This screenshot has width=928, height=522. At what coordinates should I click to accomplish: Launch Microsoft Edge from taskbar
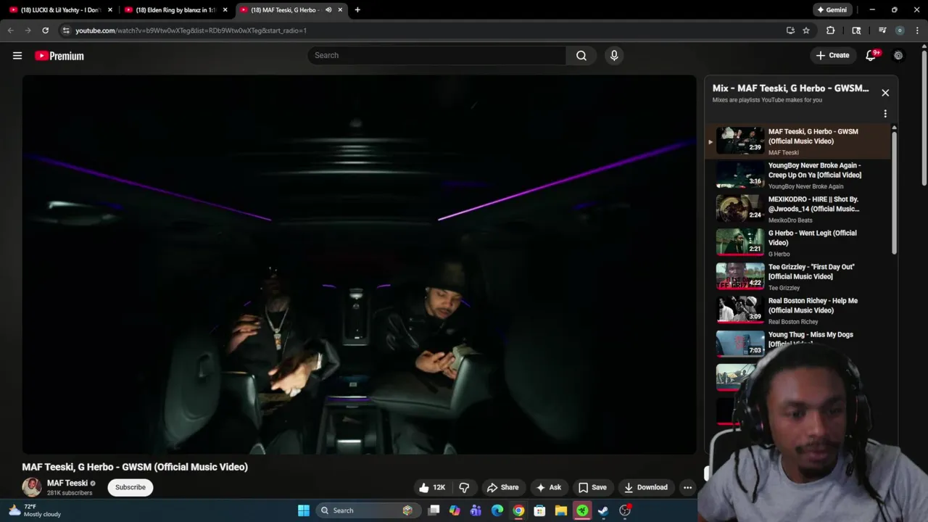497,510
